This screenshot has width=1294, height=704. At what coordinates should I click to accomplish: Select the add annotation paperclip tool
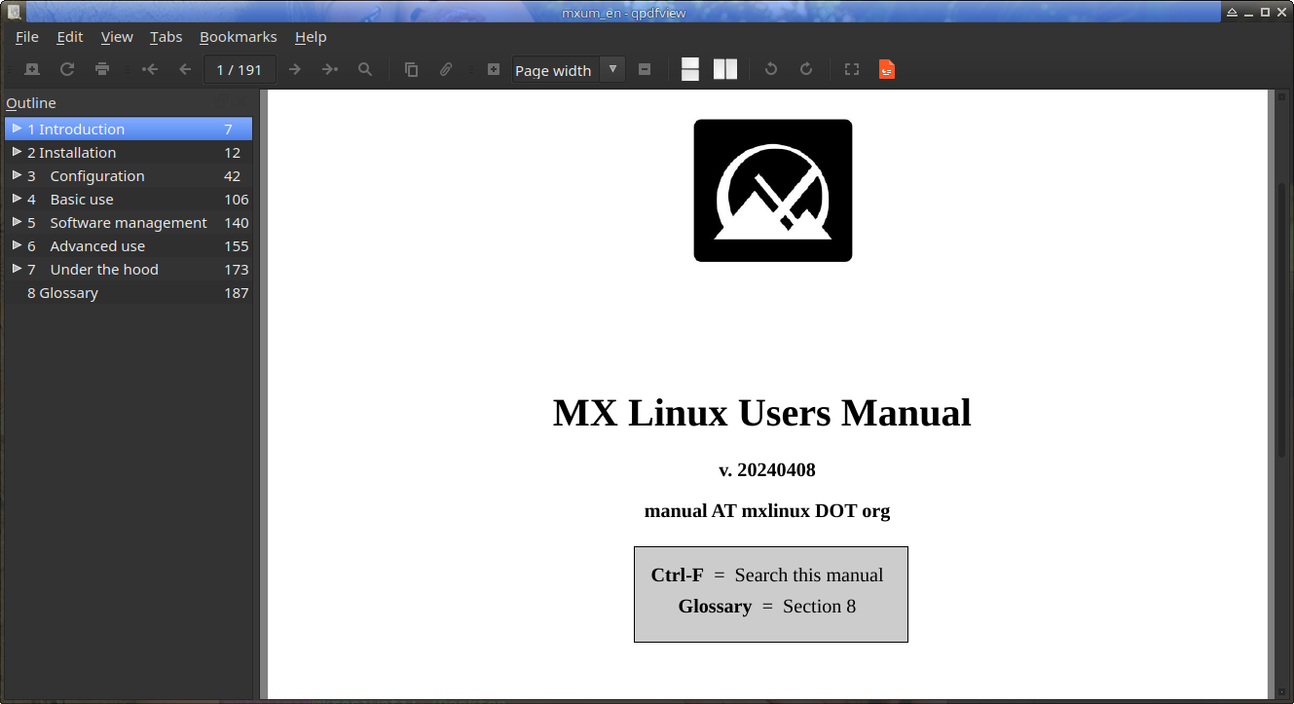pos(446,69)
